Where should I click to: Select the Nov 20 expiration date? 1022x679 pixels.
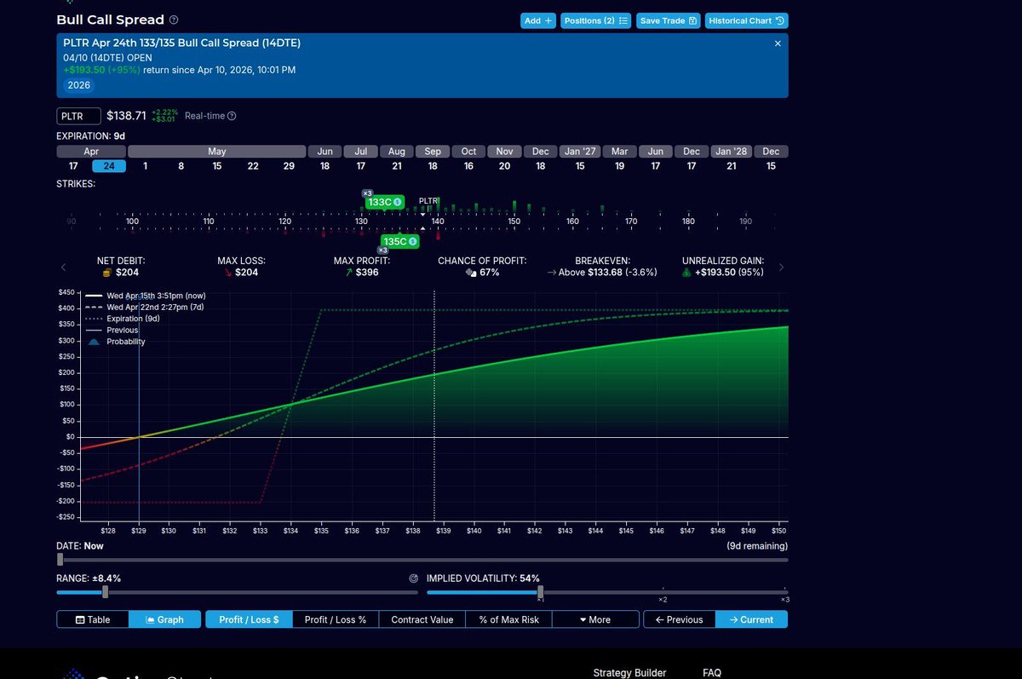click(504, 166)
